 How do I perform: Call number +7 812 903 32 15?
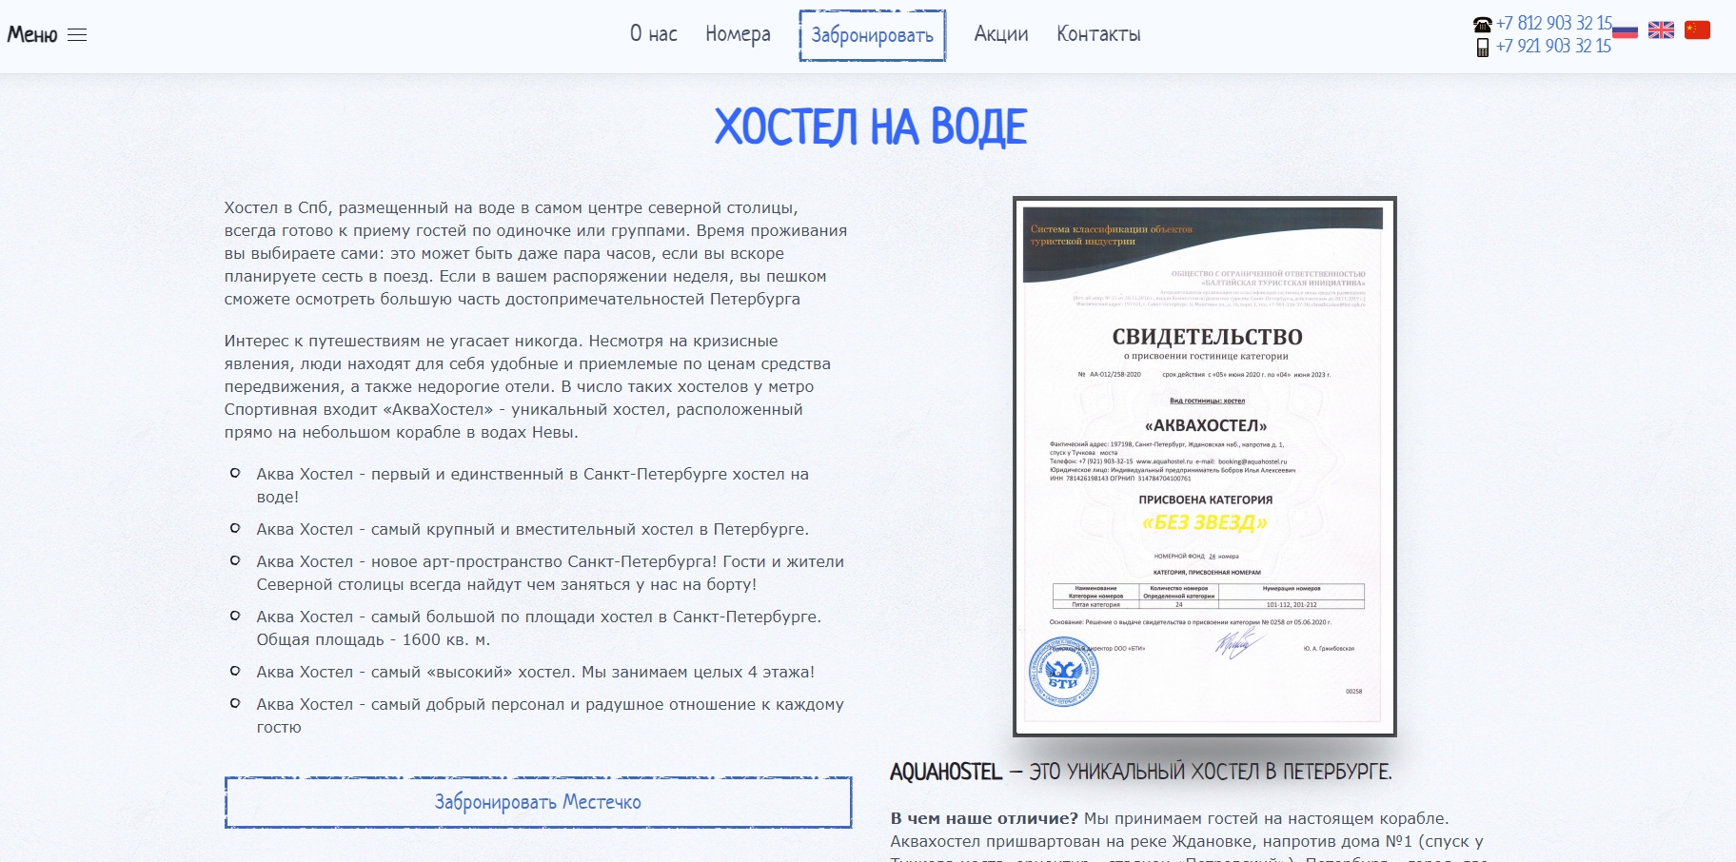pyautogui.click(x=1553, y=24)
